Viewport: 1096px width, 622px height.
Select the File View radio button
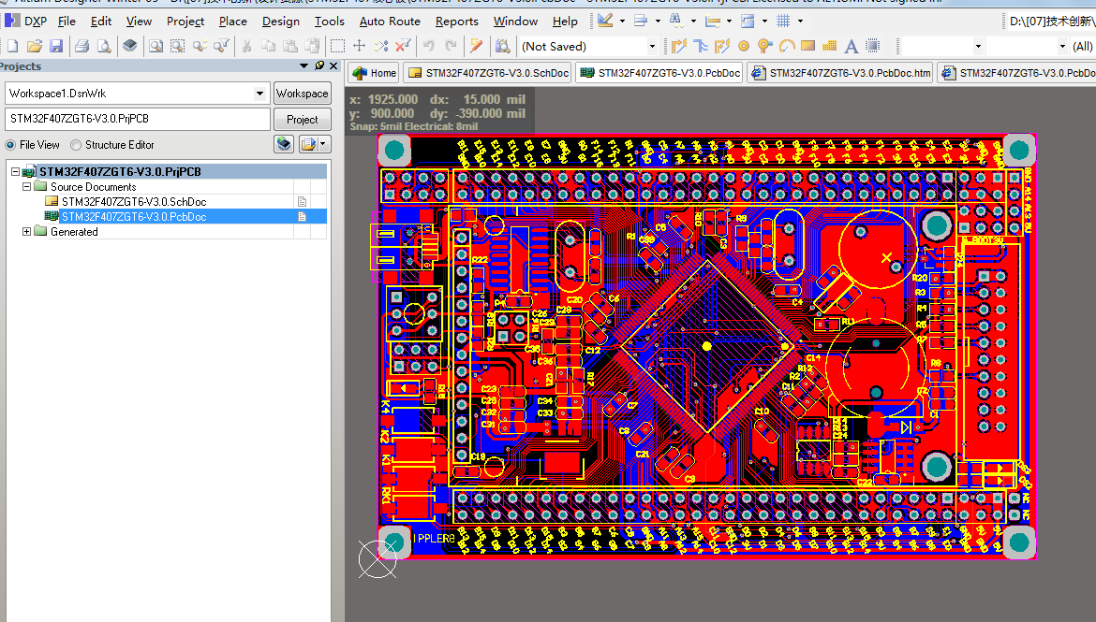[10, 145]
